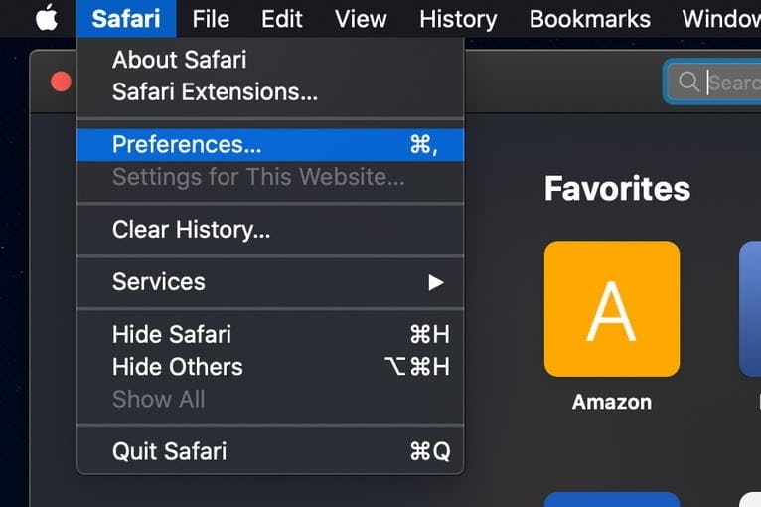Viewport: 761px width, 507px height.
Task: Close the highlighted Safari menu title
Action: [126, 19]
